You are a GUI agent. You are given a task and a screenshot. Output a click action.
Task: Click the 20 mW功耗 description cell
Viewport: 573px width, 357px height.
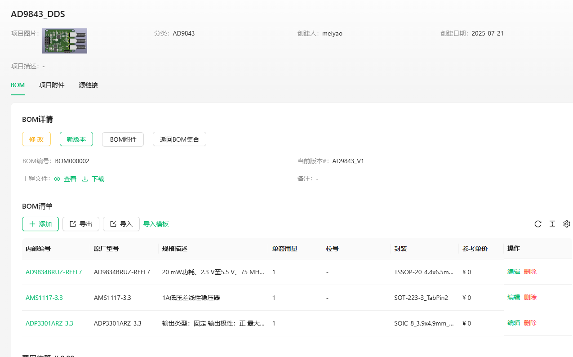pyautogui.click(x=213, y=272)
